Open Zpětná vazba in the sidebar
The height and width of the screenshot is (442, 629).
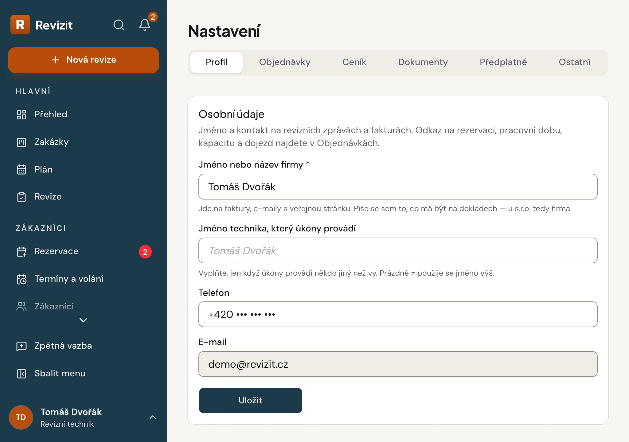tap(84, 346)
